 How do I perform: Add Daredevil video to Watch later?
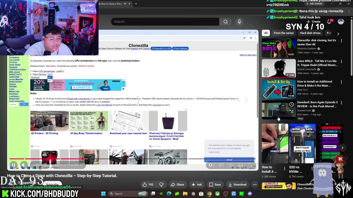point(292,105)
